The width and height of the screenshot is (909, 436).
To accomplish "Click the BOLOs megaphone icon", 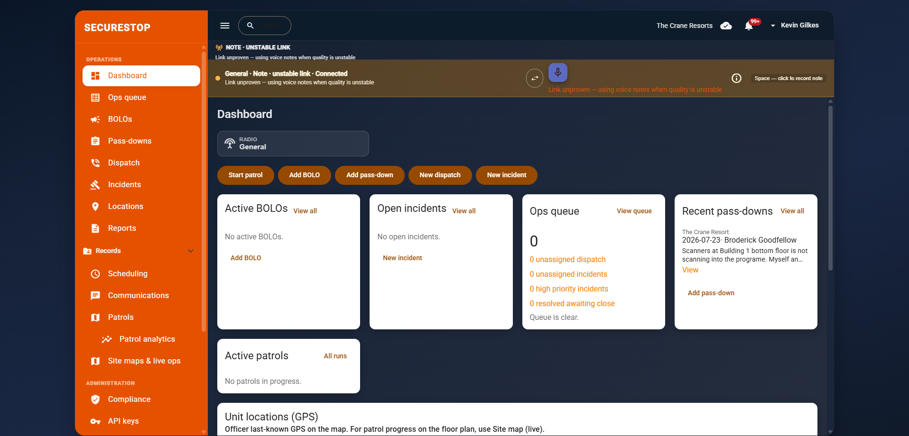I will [x=95, y=119].
